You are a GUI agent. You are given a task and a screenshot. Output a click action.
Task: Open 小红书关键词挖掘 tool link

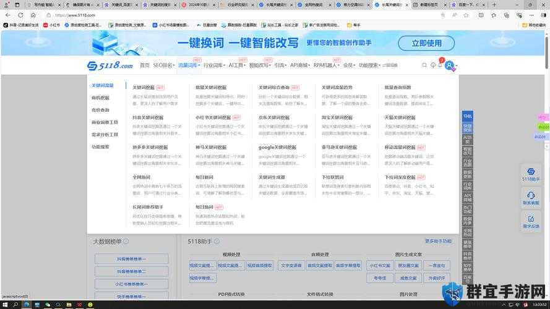pyautogui.click(x=213, y=117)
